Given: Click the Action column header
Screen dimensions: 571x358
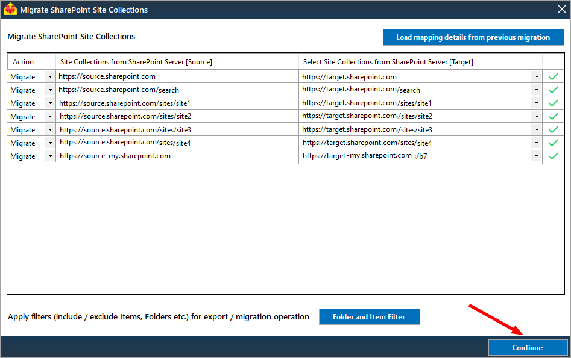Looking at the screenshot, I should click(x=31, y=62).
